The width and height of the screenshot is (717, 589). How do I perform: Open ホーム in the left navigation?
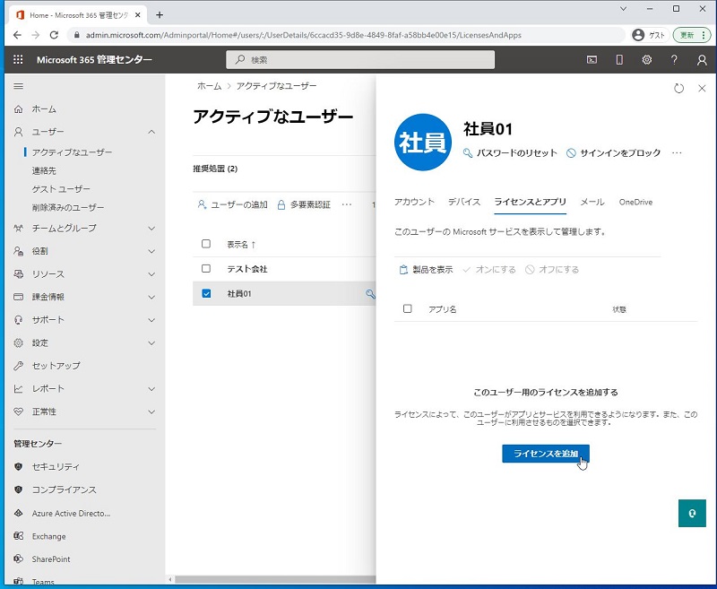(44, 108)
